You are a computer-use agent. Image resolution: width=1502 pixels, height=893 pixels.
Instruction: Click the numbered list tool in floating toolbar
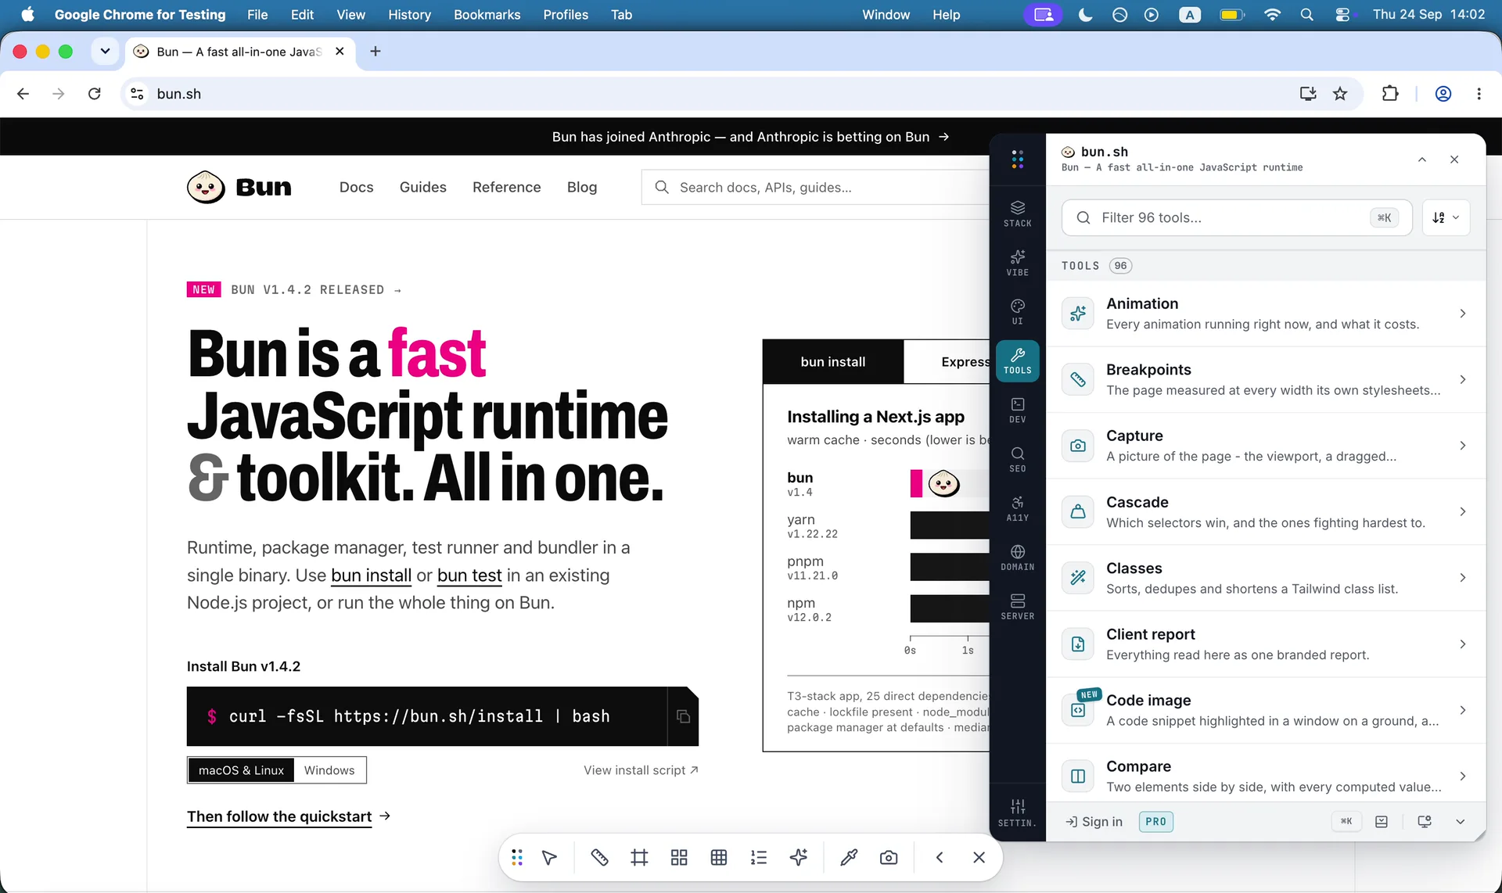(x=759, y=858)
